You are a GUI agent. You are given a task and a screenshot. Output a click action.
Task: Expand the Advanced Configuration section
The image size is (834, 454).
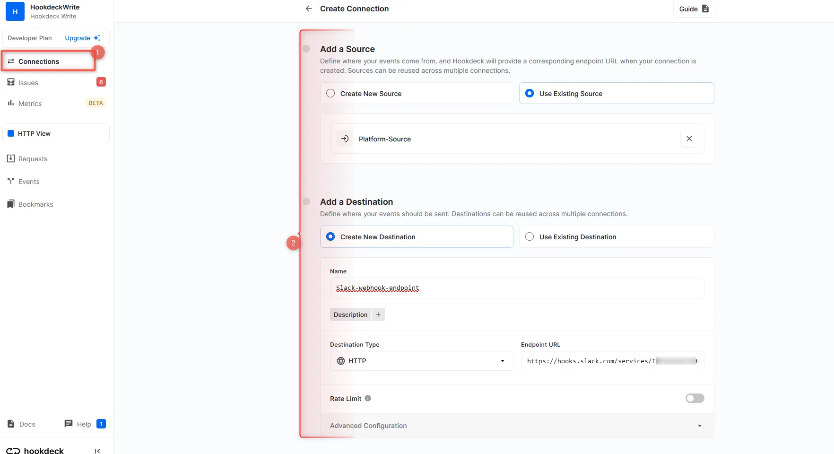coord(517,426)
